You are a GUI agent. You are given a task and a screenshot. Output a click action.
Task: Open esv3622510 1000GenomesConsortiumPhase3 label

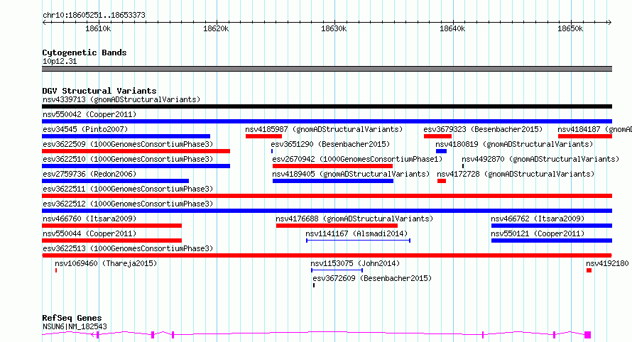pos(128,159)
